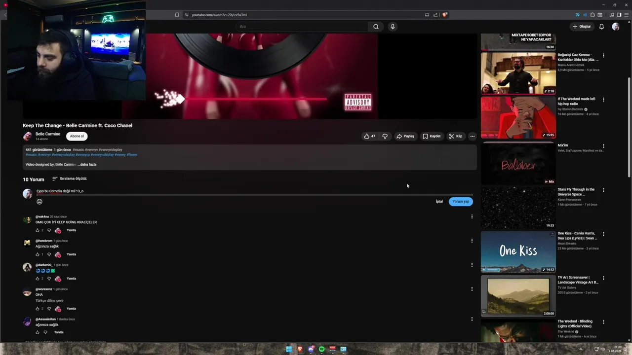Open browser extensions puzzle icon
Viewport: 632px width, 355px height.
point(592,15)
